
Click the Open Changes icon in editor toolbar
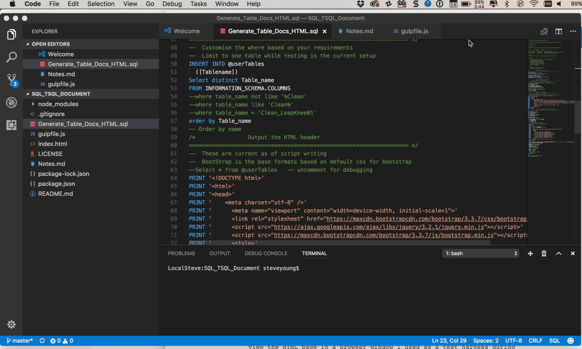coord(544,31)
